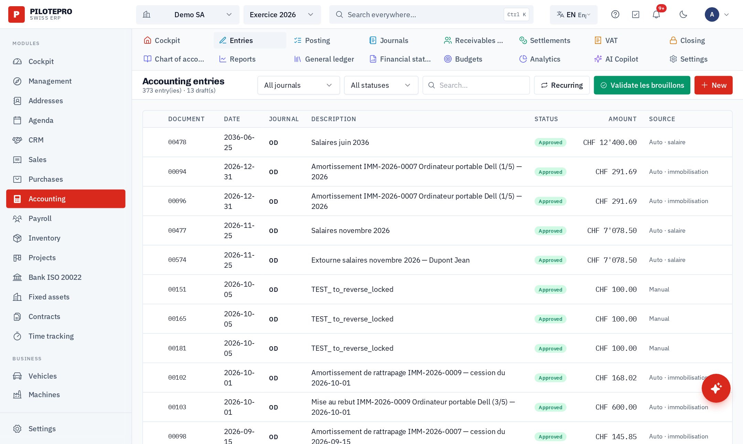Click Approved status badge of entry 00094
This screenshot has height=444, width=743.
click(x=550, y=172)
